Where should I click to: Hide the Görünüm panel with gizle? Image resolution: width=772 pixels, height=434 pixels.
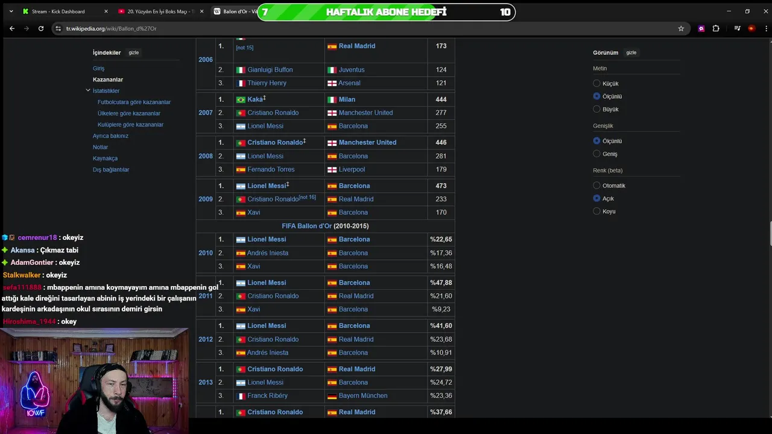tap(631, 52)
